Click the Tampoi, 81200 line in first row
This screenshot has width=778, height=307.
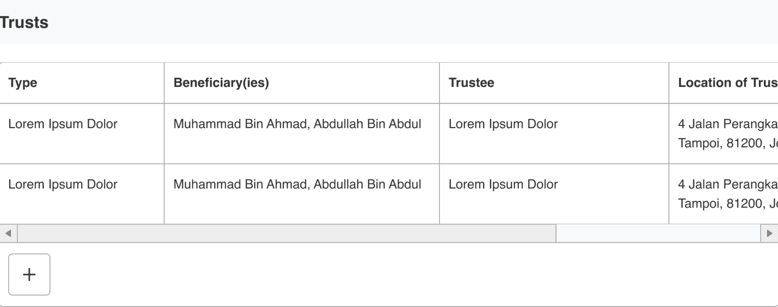click(x=728, y=143)
